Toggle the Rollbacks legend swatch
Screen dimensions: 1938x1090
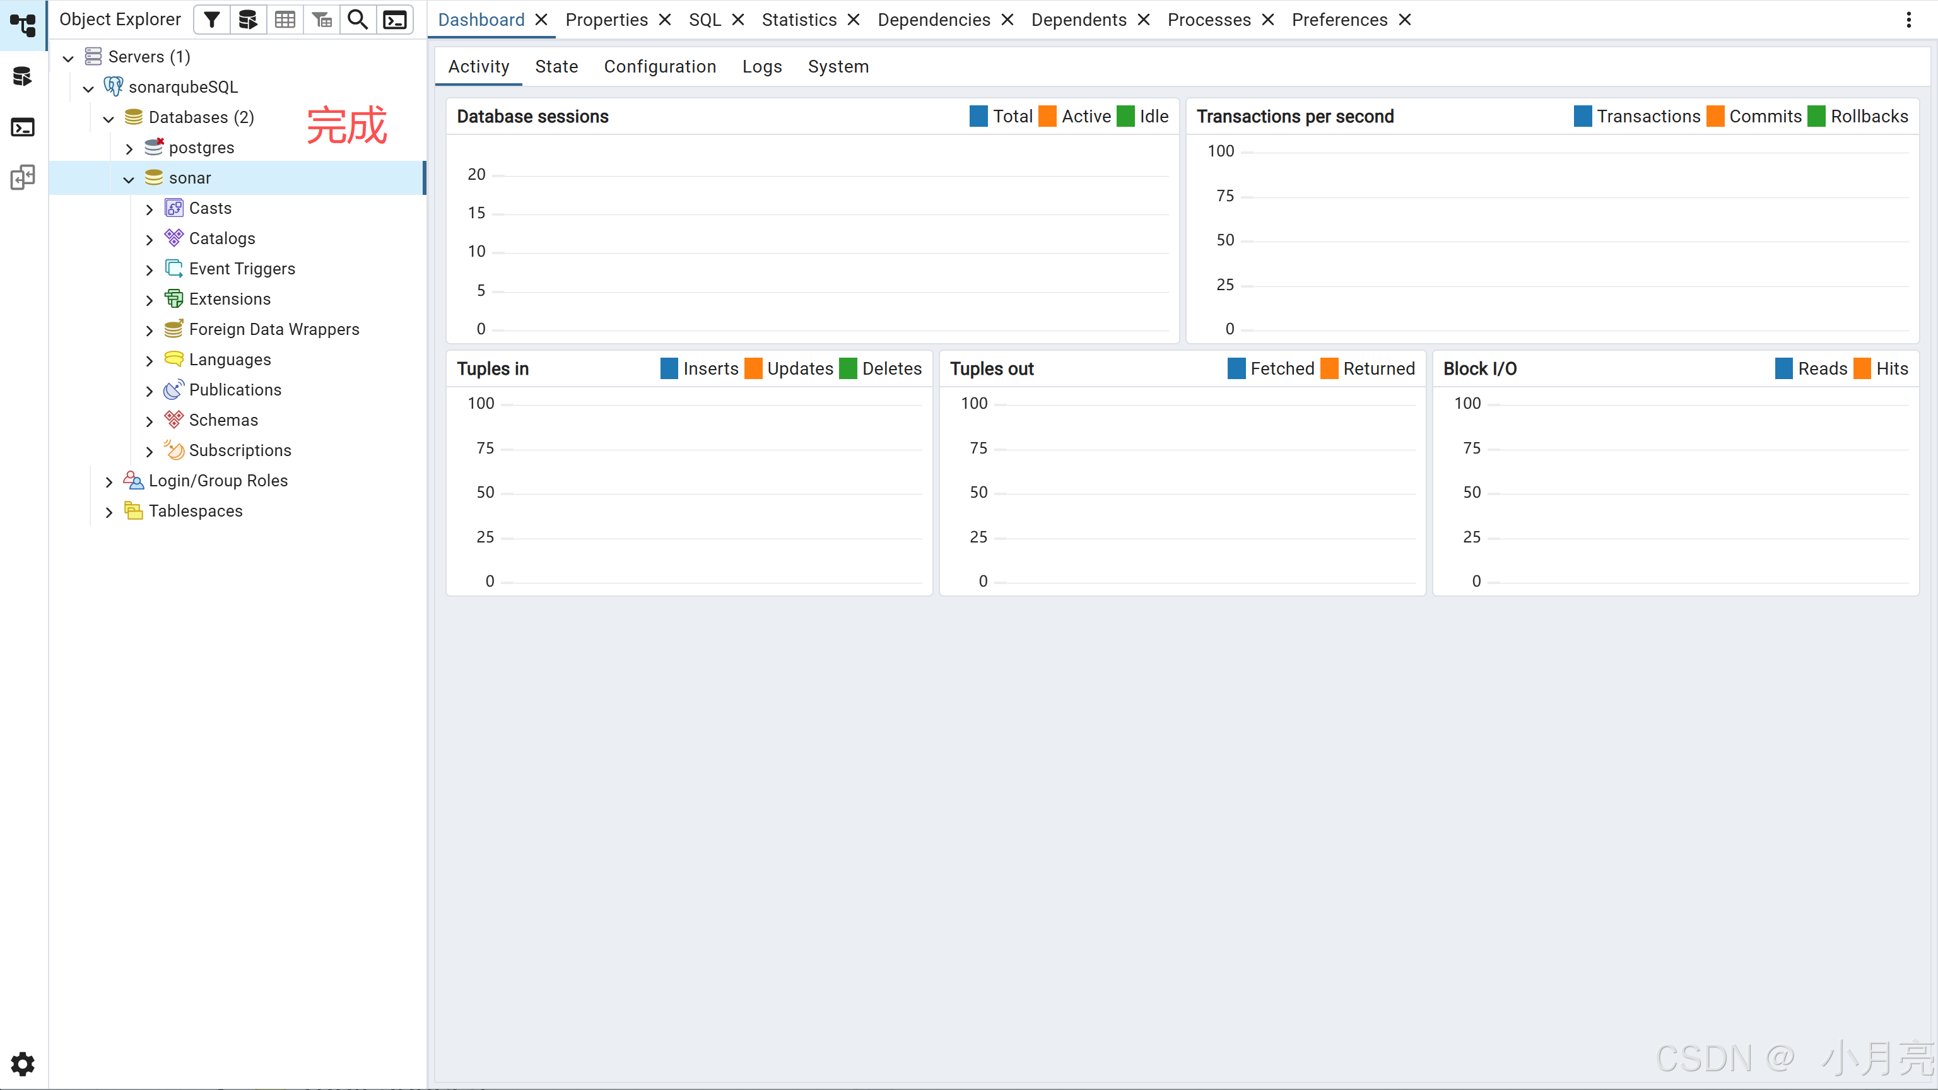coord(1816,116)
